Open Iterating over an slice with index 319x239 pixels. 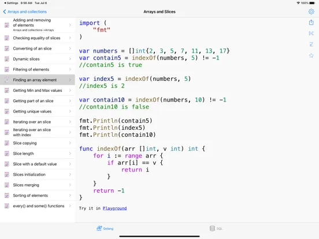pyautogui.click(x=38, y=132)
